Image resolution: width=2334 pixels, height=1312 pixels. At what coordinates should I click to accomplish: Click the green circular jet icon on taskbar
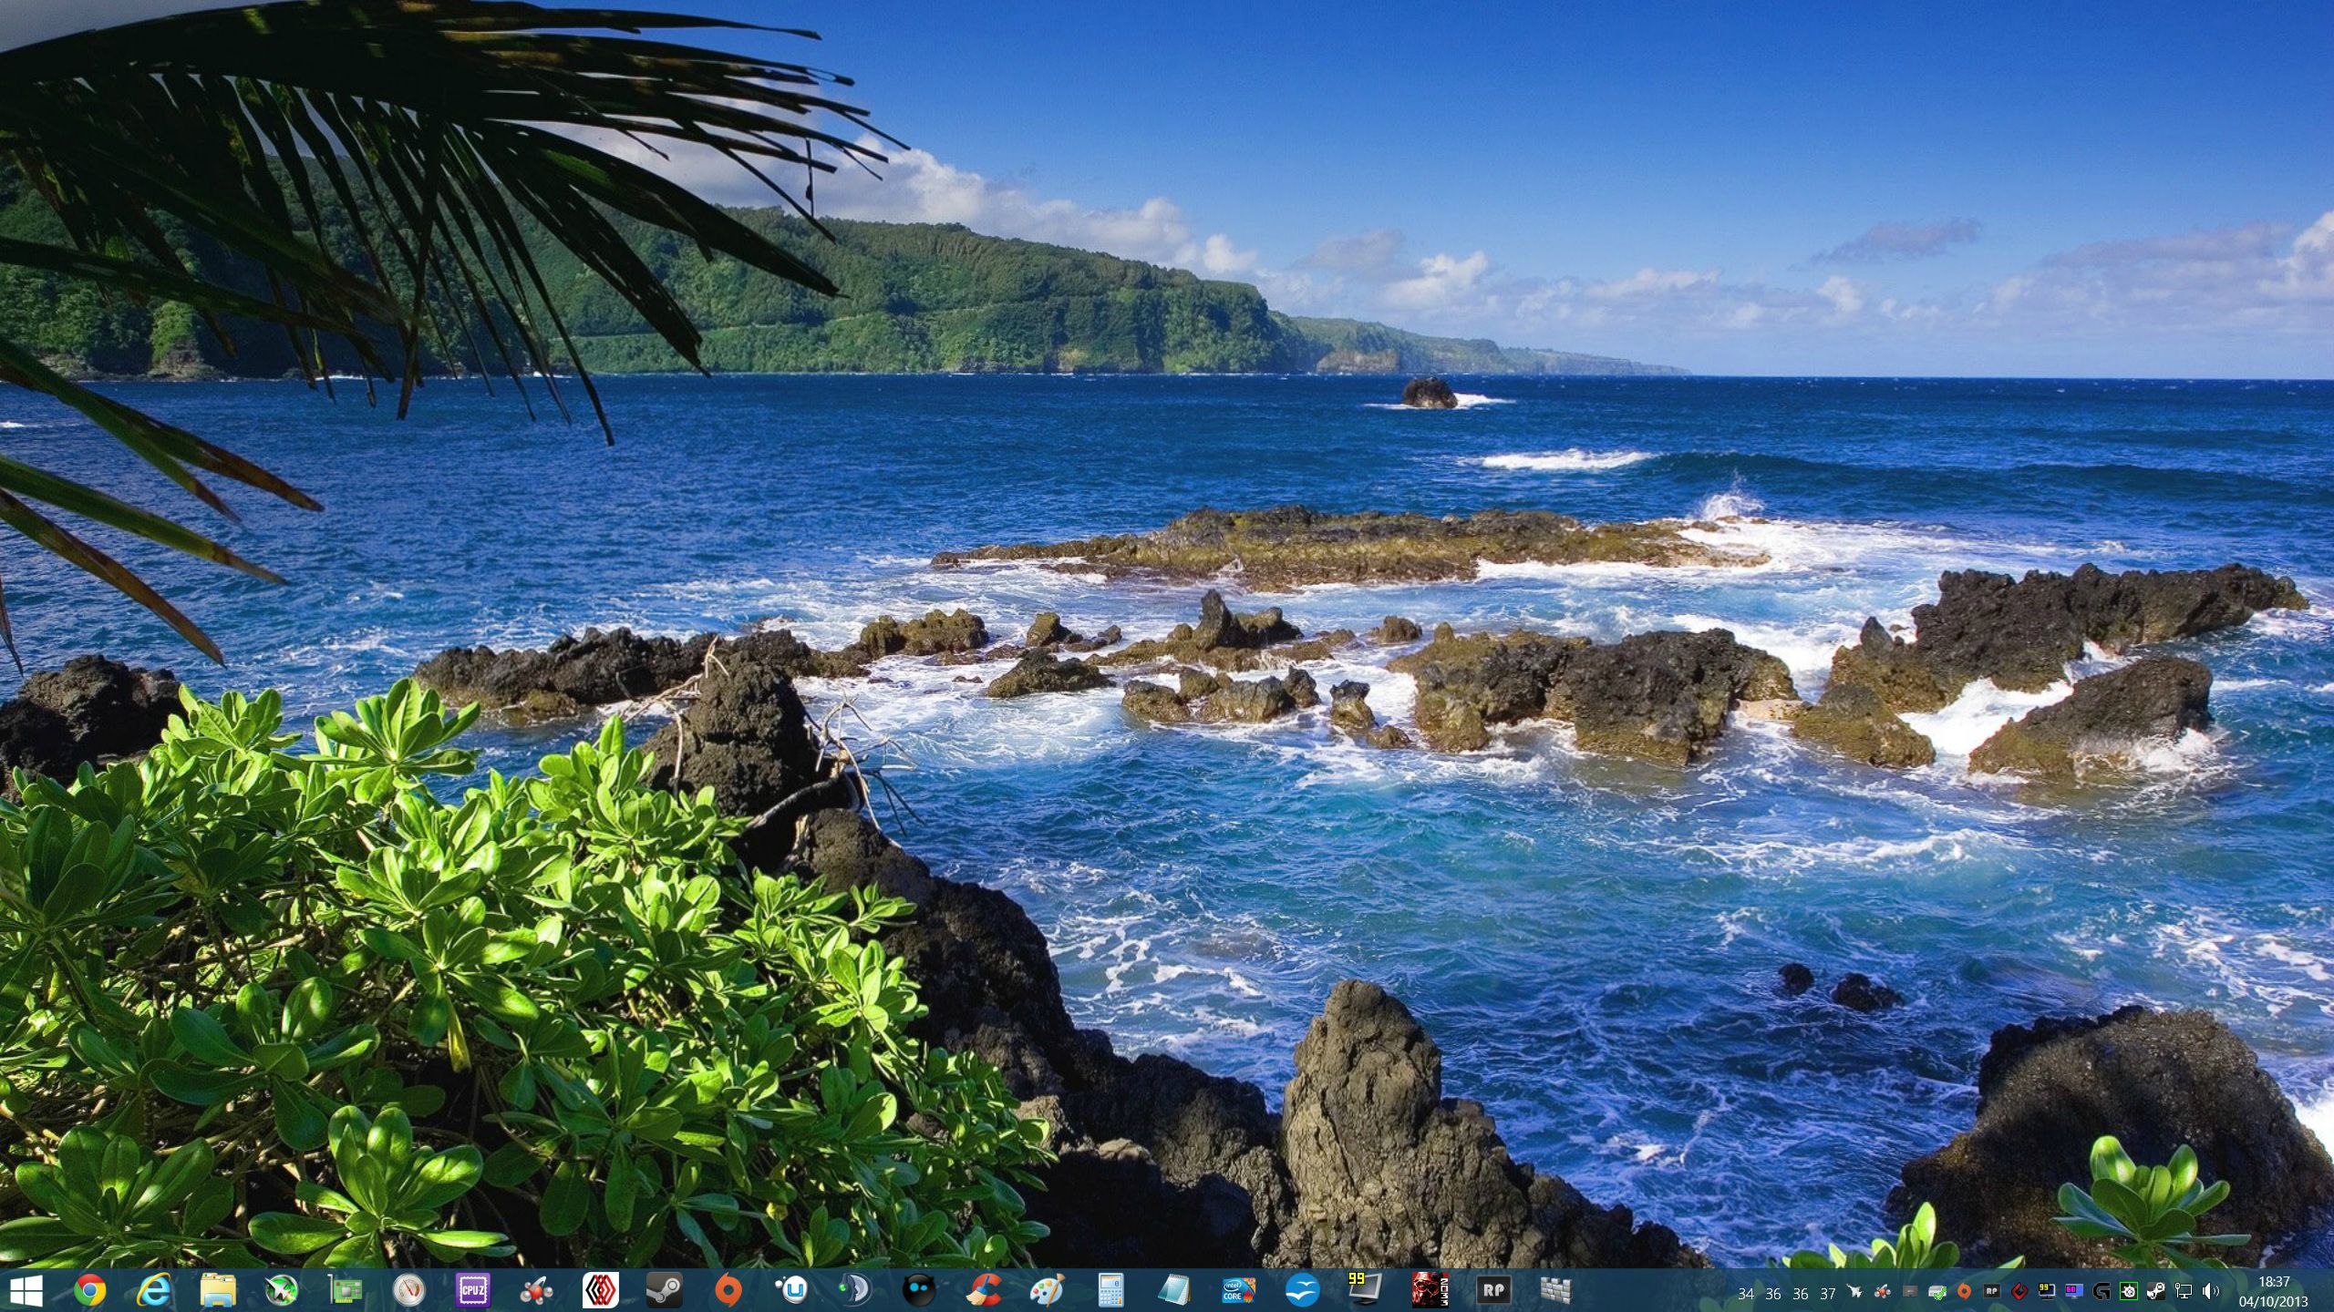[281, 1290]
